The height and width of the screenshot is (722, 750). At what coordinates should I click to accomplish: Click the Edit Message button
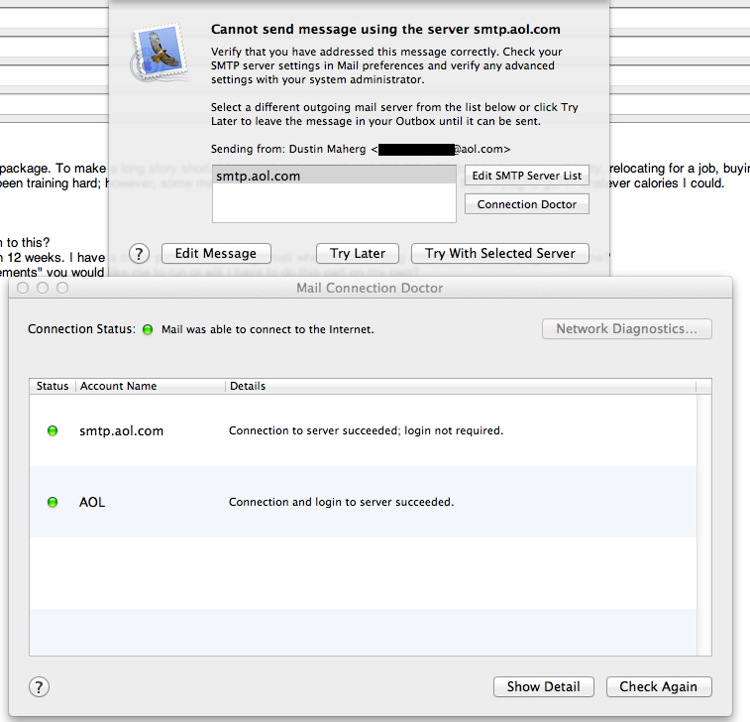216,253
